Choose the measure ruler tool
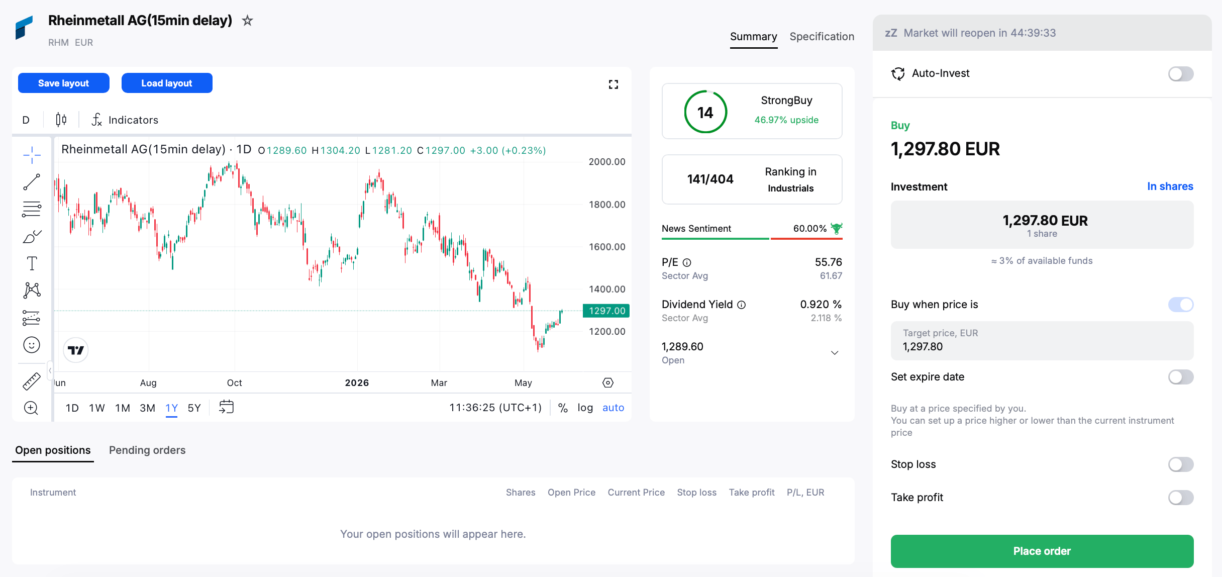 tap(32, 381)
